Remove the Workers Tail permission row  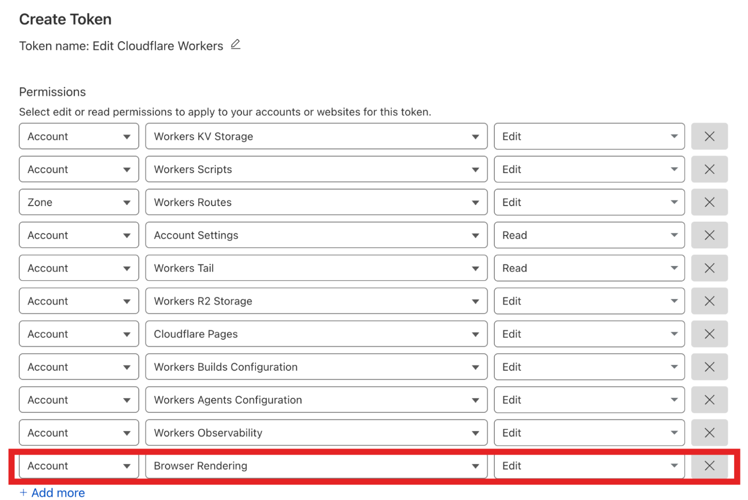(709, 268)
